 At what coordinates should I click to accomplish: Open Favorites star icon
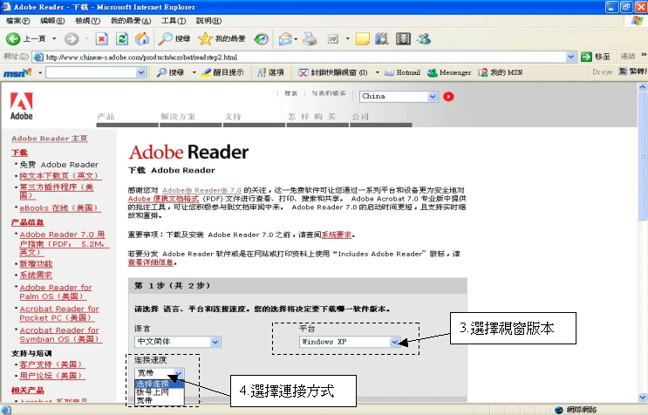(205, 39)
